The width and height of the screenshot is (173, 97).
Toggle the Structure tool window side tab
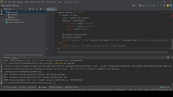(1, 68)
